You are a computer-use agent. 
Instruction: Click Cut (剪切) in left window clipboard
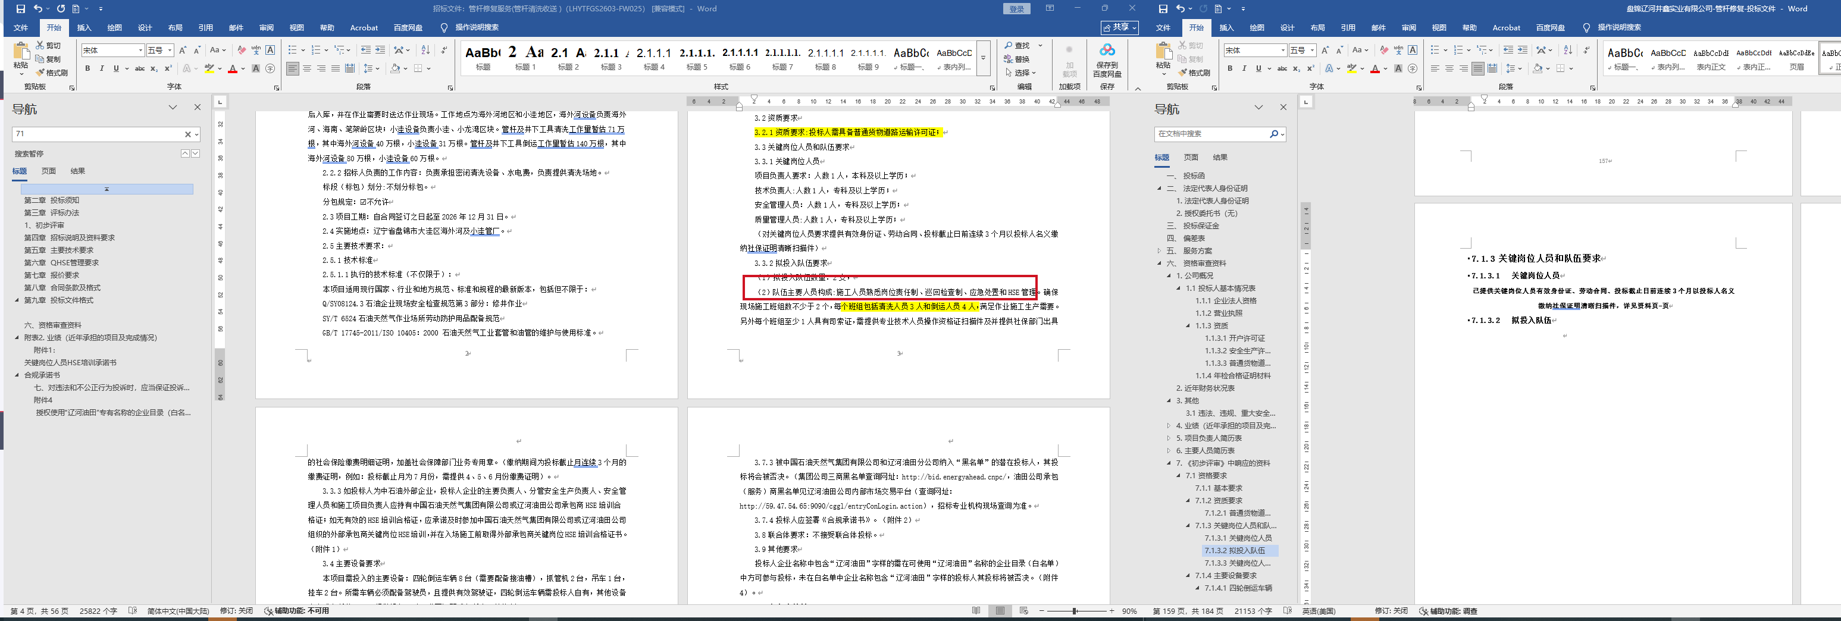(49, 46)
